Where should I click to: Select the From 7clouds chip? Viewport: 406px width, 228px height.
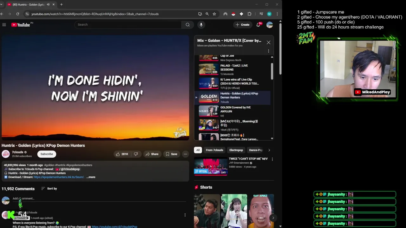point(214,150)
